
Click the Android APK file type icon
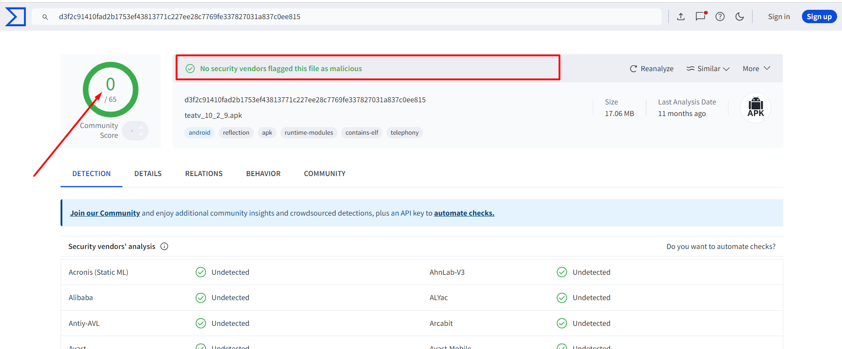click(756, 108)
